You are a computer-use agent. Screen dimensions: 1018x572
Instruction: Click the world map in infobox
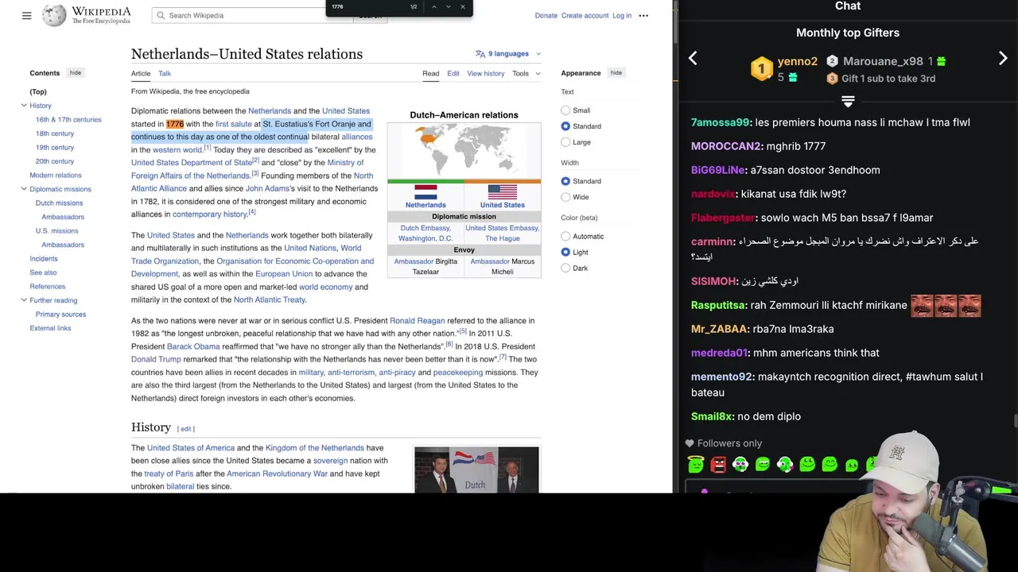[x=464, y=150]
